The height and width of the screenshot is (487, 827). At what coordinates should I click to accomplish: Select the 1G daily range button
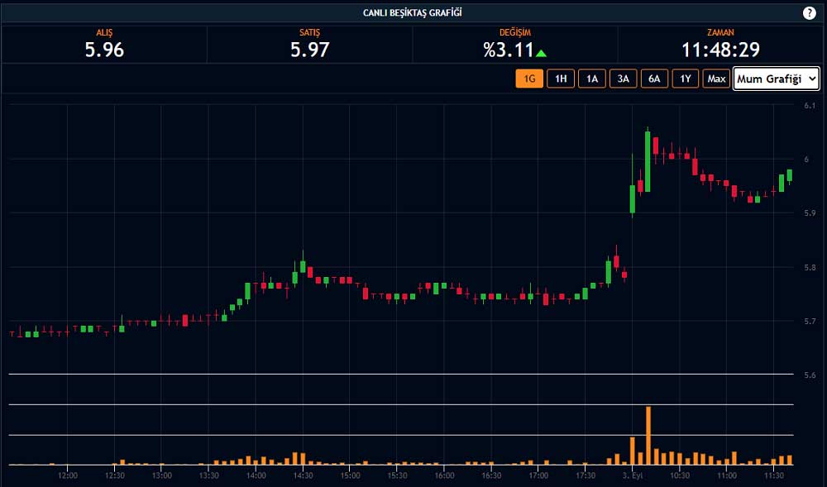[x=529, y=79]
